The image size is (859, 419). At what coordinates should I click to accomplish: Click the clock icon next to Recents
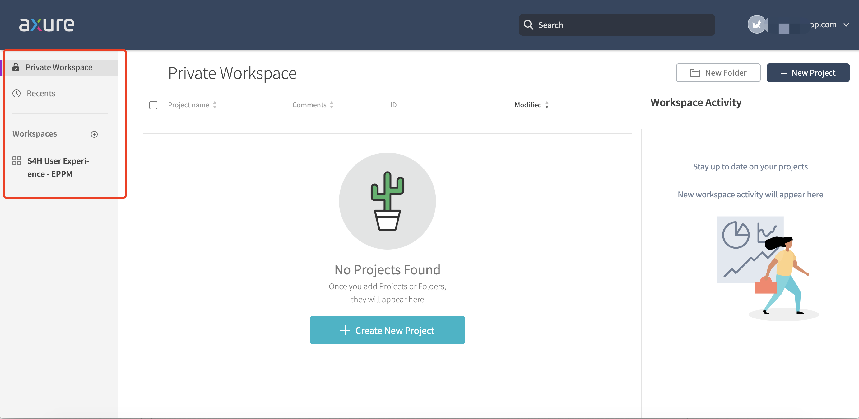(x=17, y=93)
